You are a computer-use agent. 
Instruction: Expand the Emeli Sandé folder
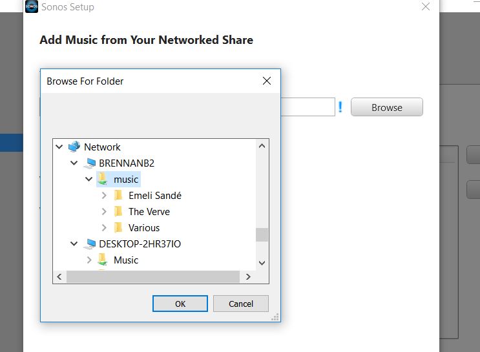pos(104,195)
